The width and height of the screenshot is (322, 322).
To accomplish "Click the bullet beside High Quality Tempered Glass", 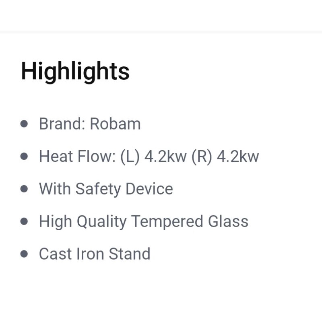I will click(24, 221).
